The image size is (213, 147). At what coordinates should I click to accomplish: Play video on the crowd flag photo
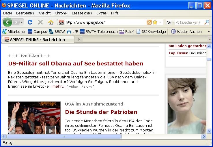tap(51, 130)
